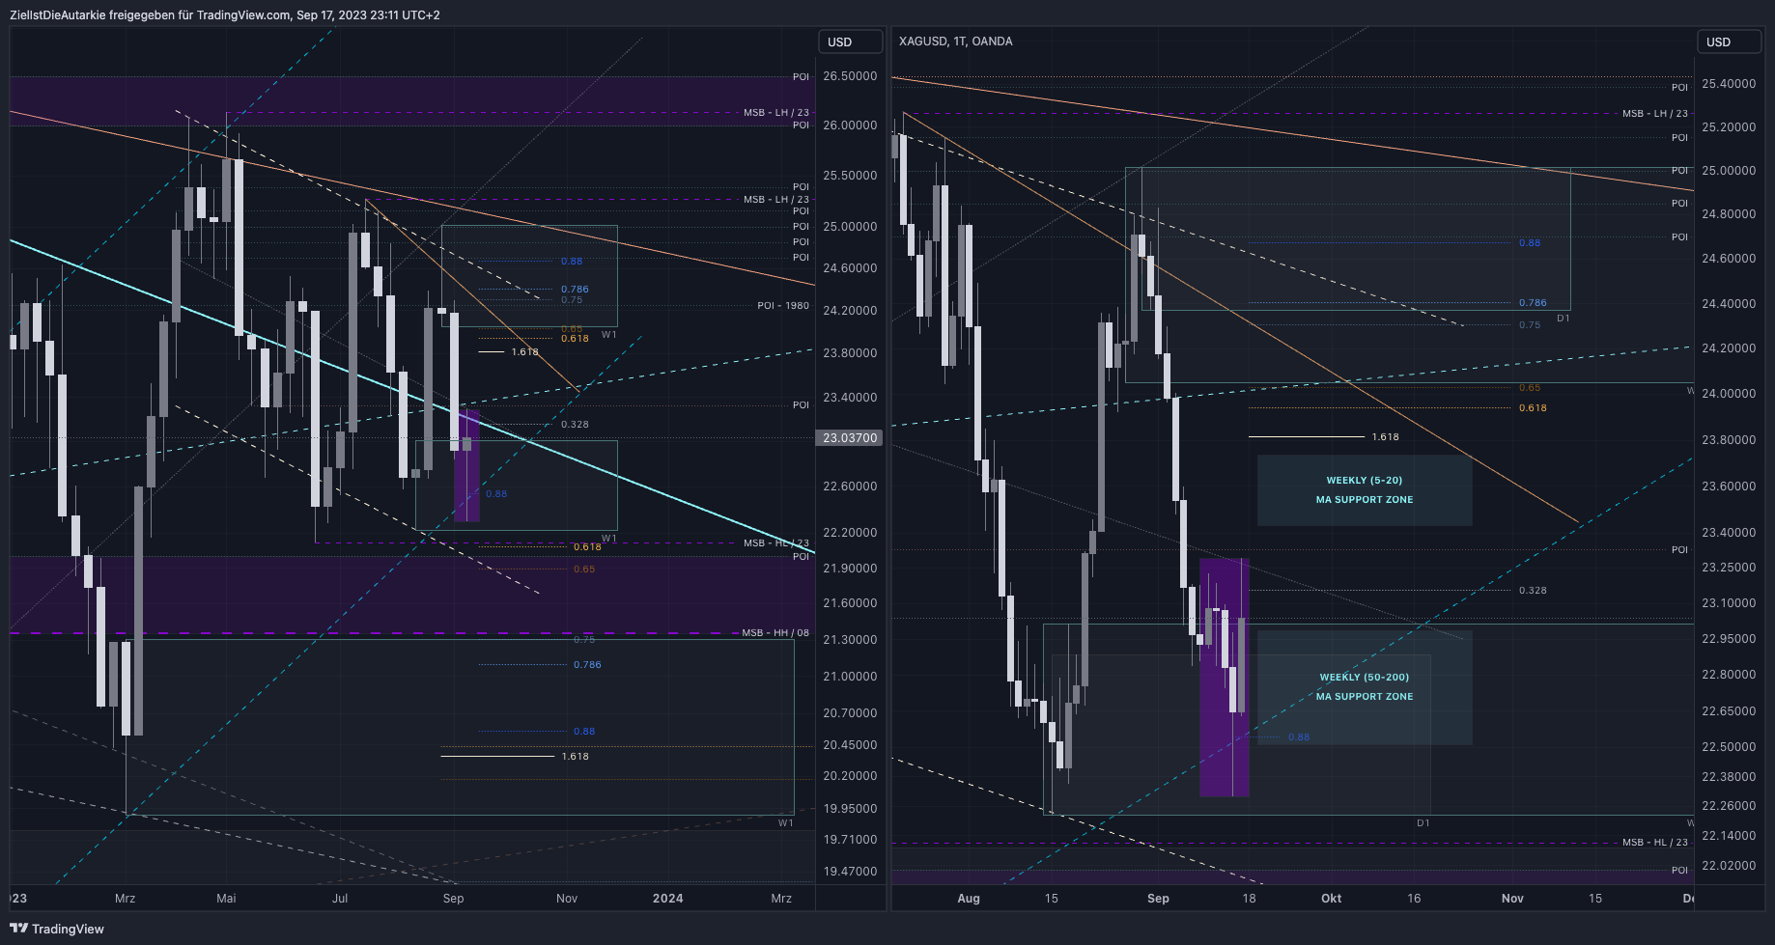Click the POI - 1980 label

783,306
